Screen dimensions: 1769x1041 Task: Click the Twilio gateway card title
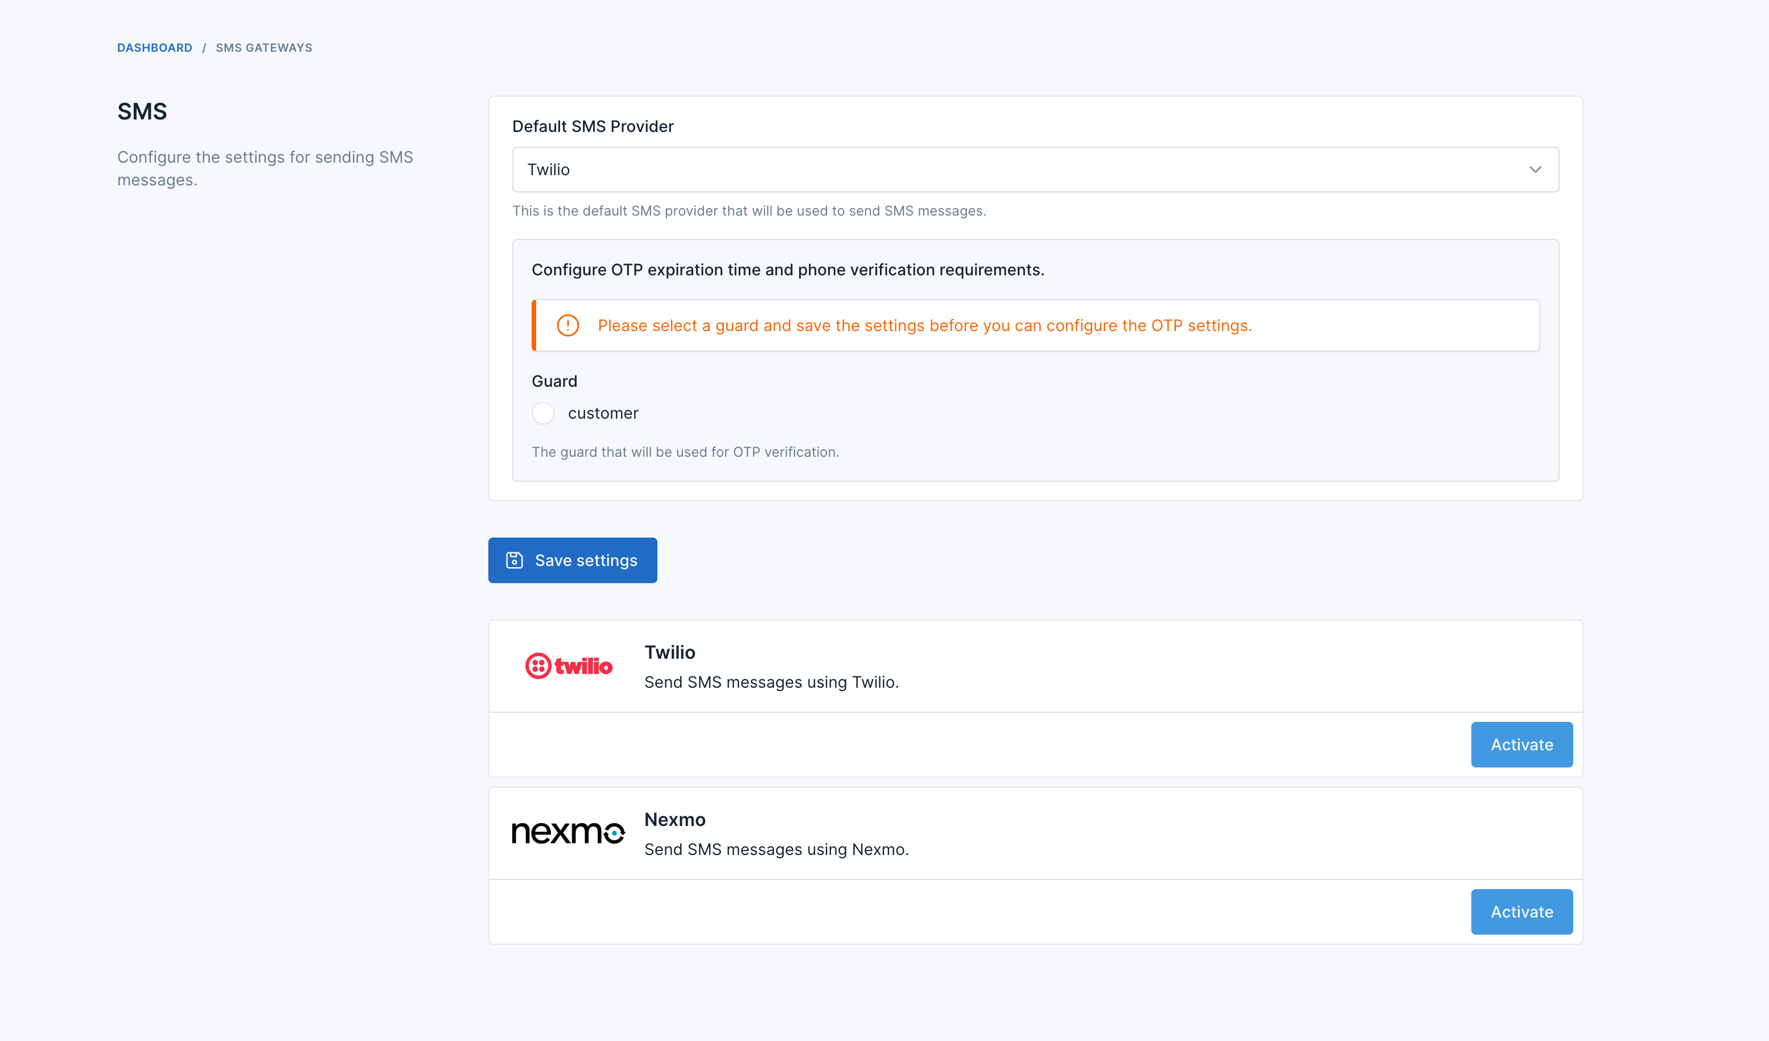pos(670,652)
